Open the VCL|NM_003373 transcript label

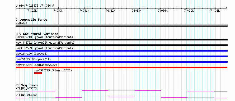[x=26, y=88]
